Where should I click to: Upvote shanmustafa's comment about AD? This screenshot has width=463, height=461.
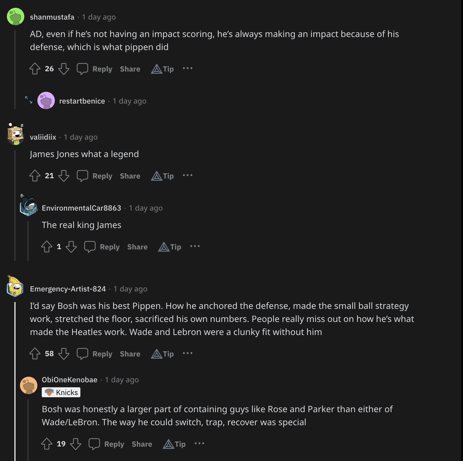click(x=35, y=69)
